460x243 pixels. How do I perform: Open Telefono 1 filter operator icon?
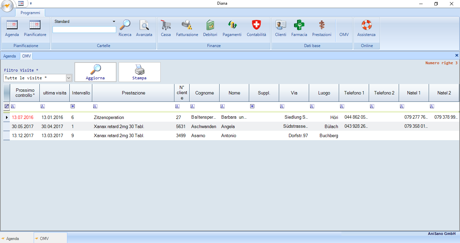pyautogui.click(x=342, y=106)
